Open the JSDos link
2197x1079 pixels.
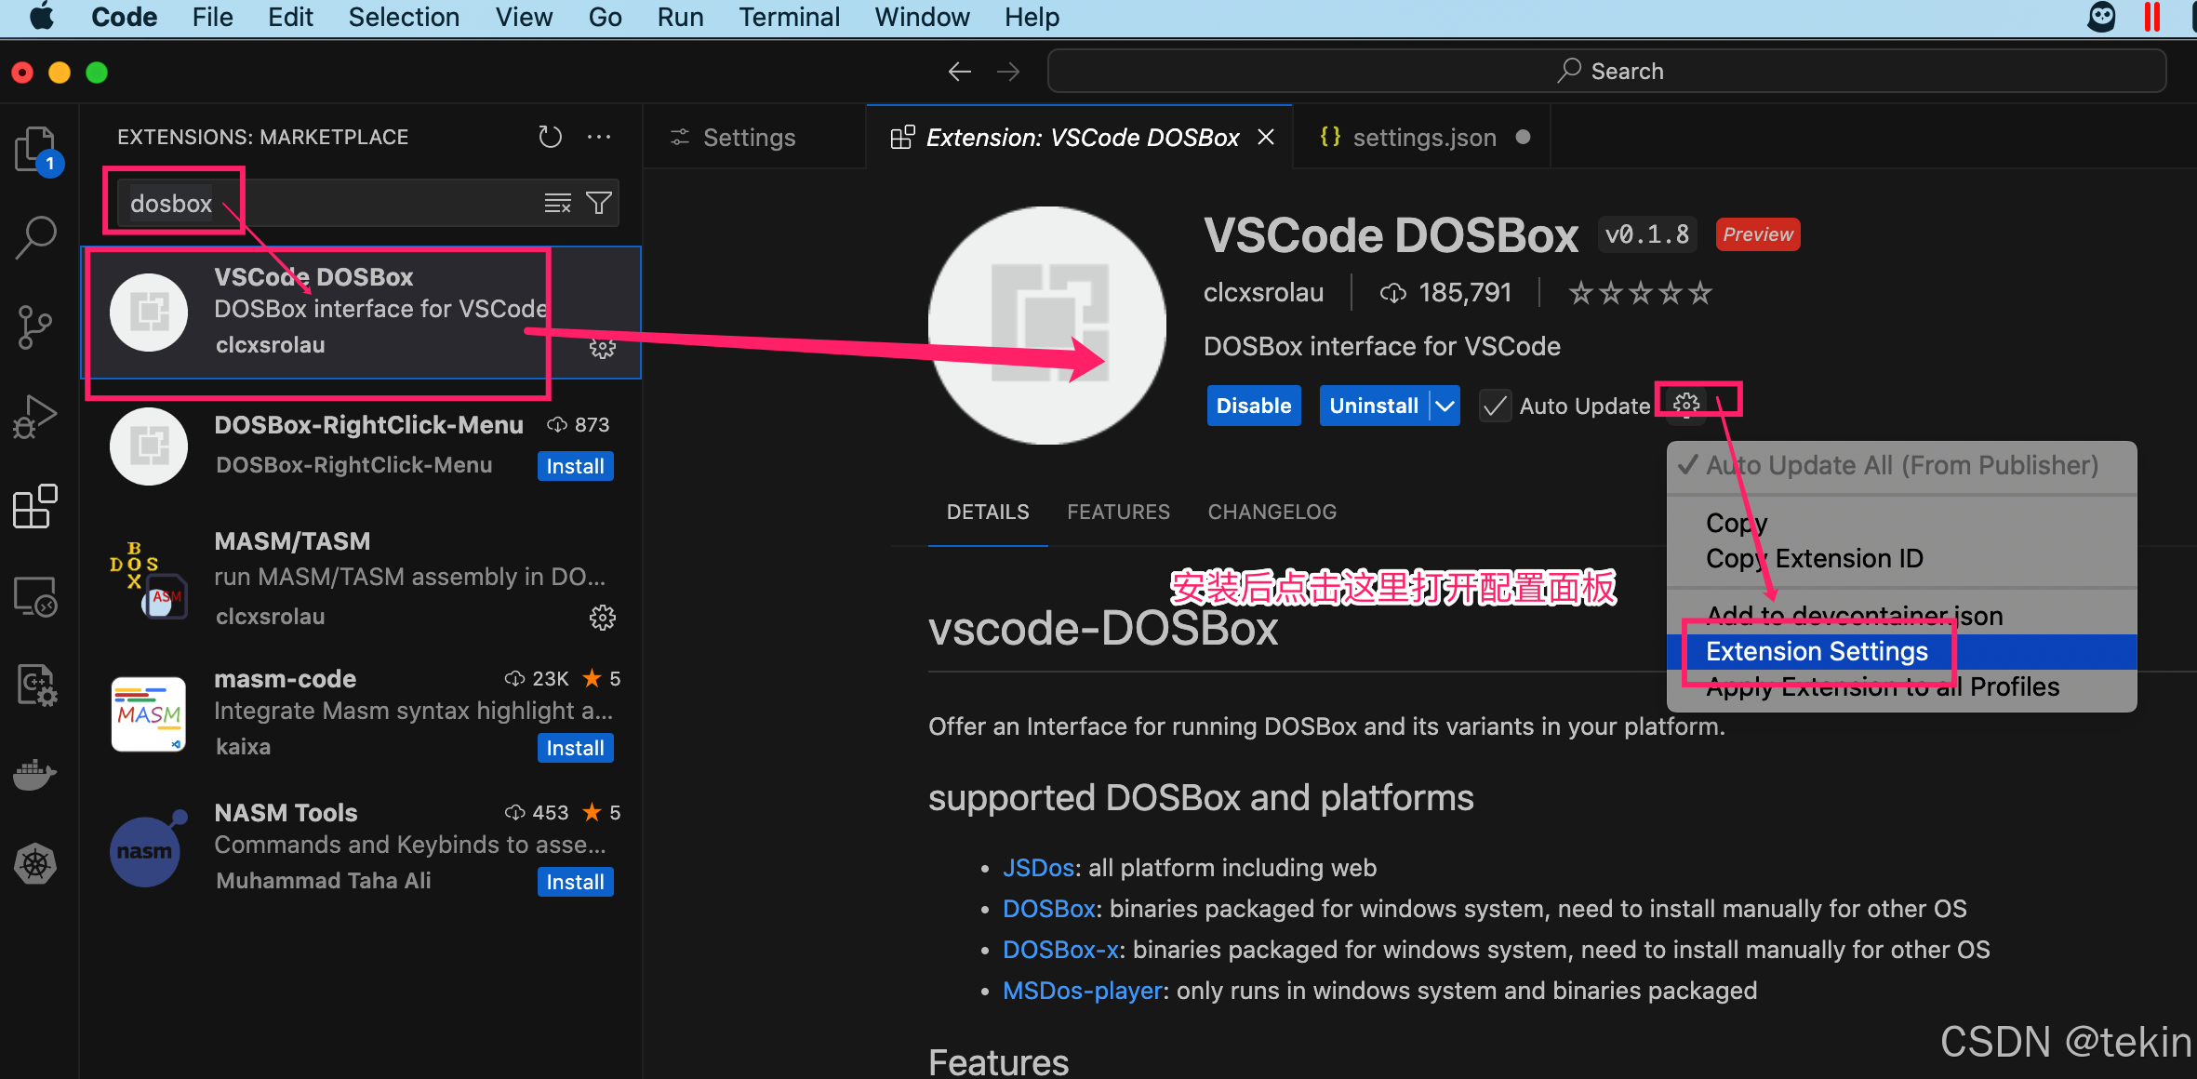[1038, 868]
